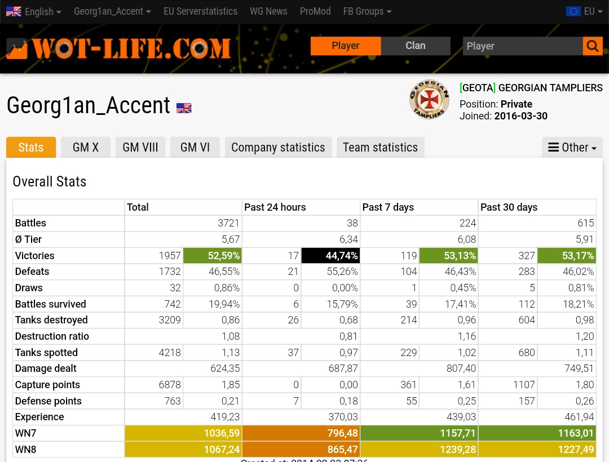Click the UK flag language icon
This screenshot has width=609, height=462.
pyautogui.click(x=14, y=12)
